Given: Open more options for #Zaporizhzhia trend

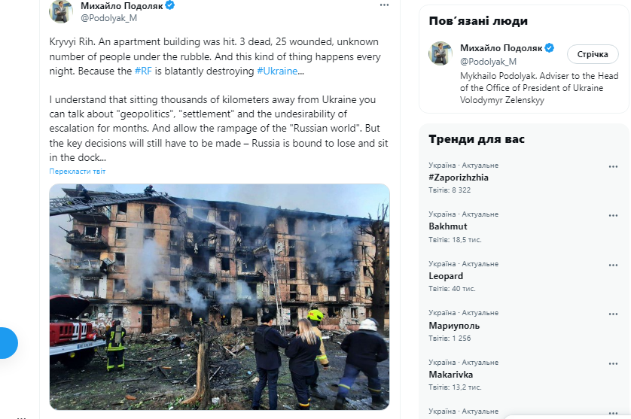Looking at the screenshot, I should coord(613,166).
